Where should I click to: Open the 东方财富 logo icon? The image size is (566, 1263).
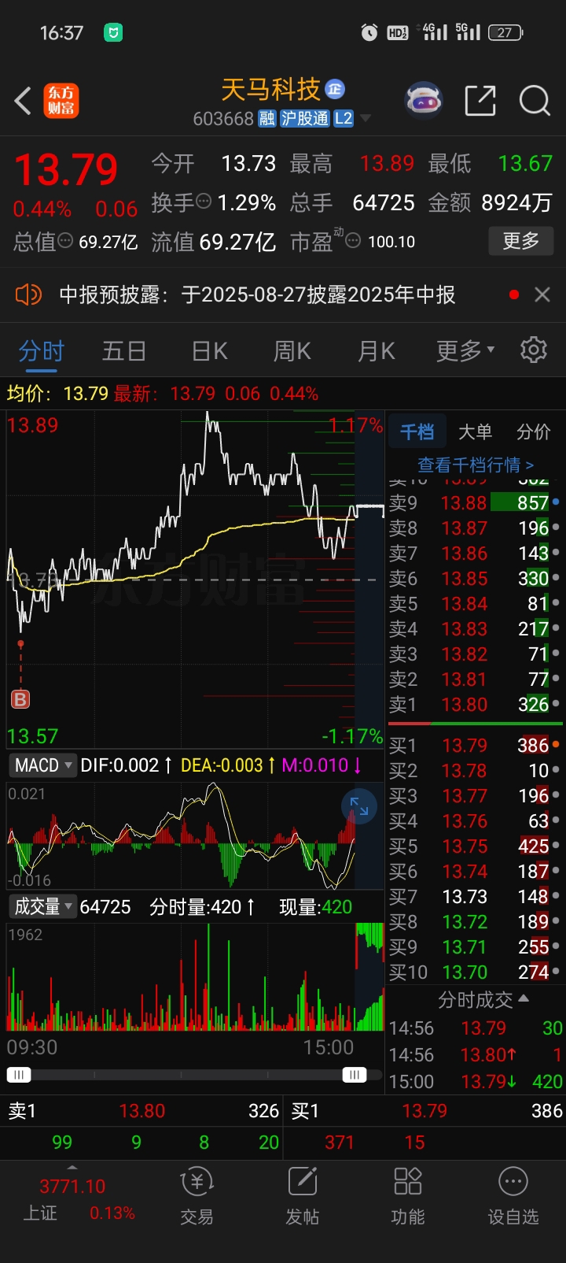(61, 101)
